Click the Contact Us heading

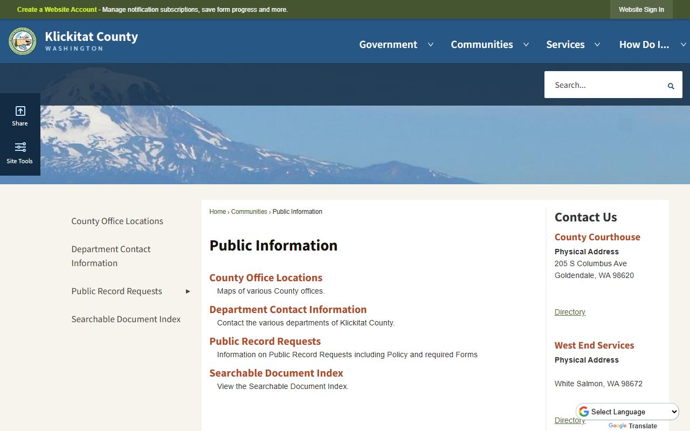(585, 217)
